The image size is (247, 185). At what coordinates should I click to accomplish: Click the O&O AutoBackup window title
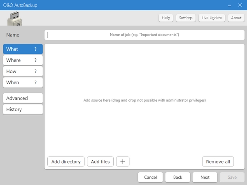[x=20, y=5]
